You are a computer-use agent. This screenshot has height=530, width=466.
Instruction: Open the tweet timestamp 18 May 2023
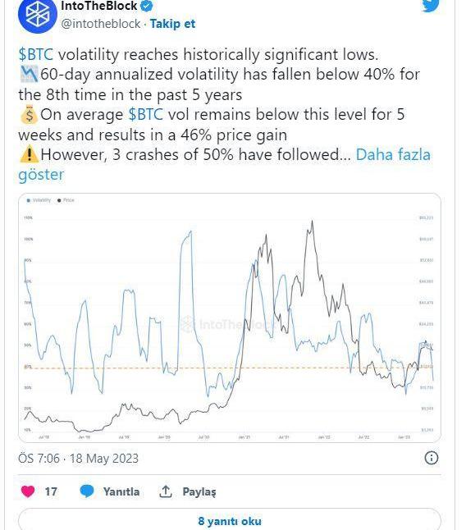coord(79,459)
